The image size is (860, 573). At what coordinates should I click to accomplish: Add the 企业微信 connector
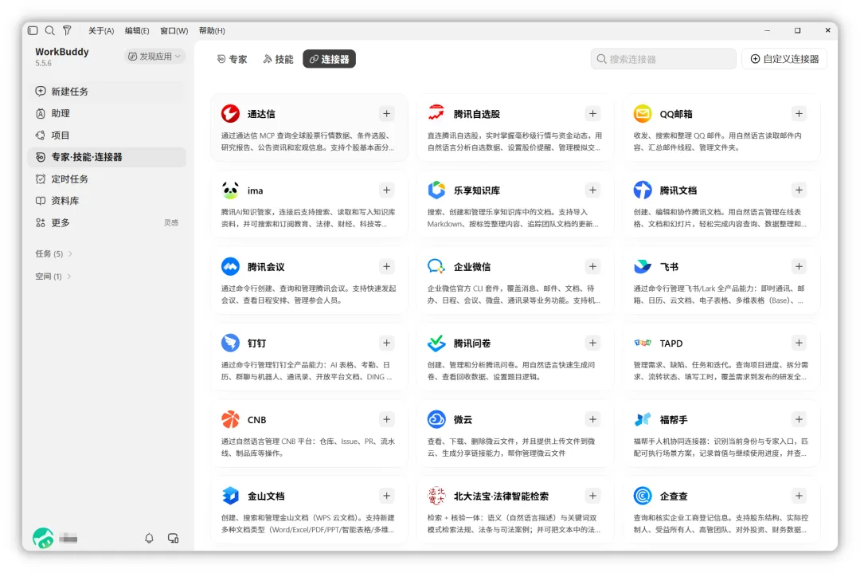point(593,266)
